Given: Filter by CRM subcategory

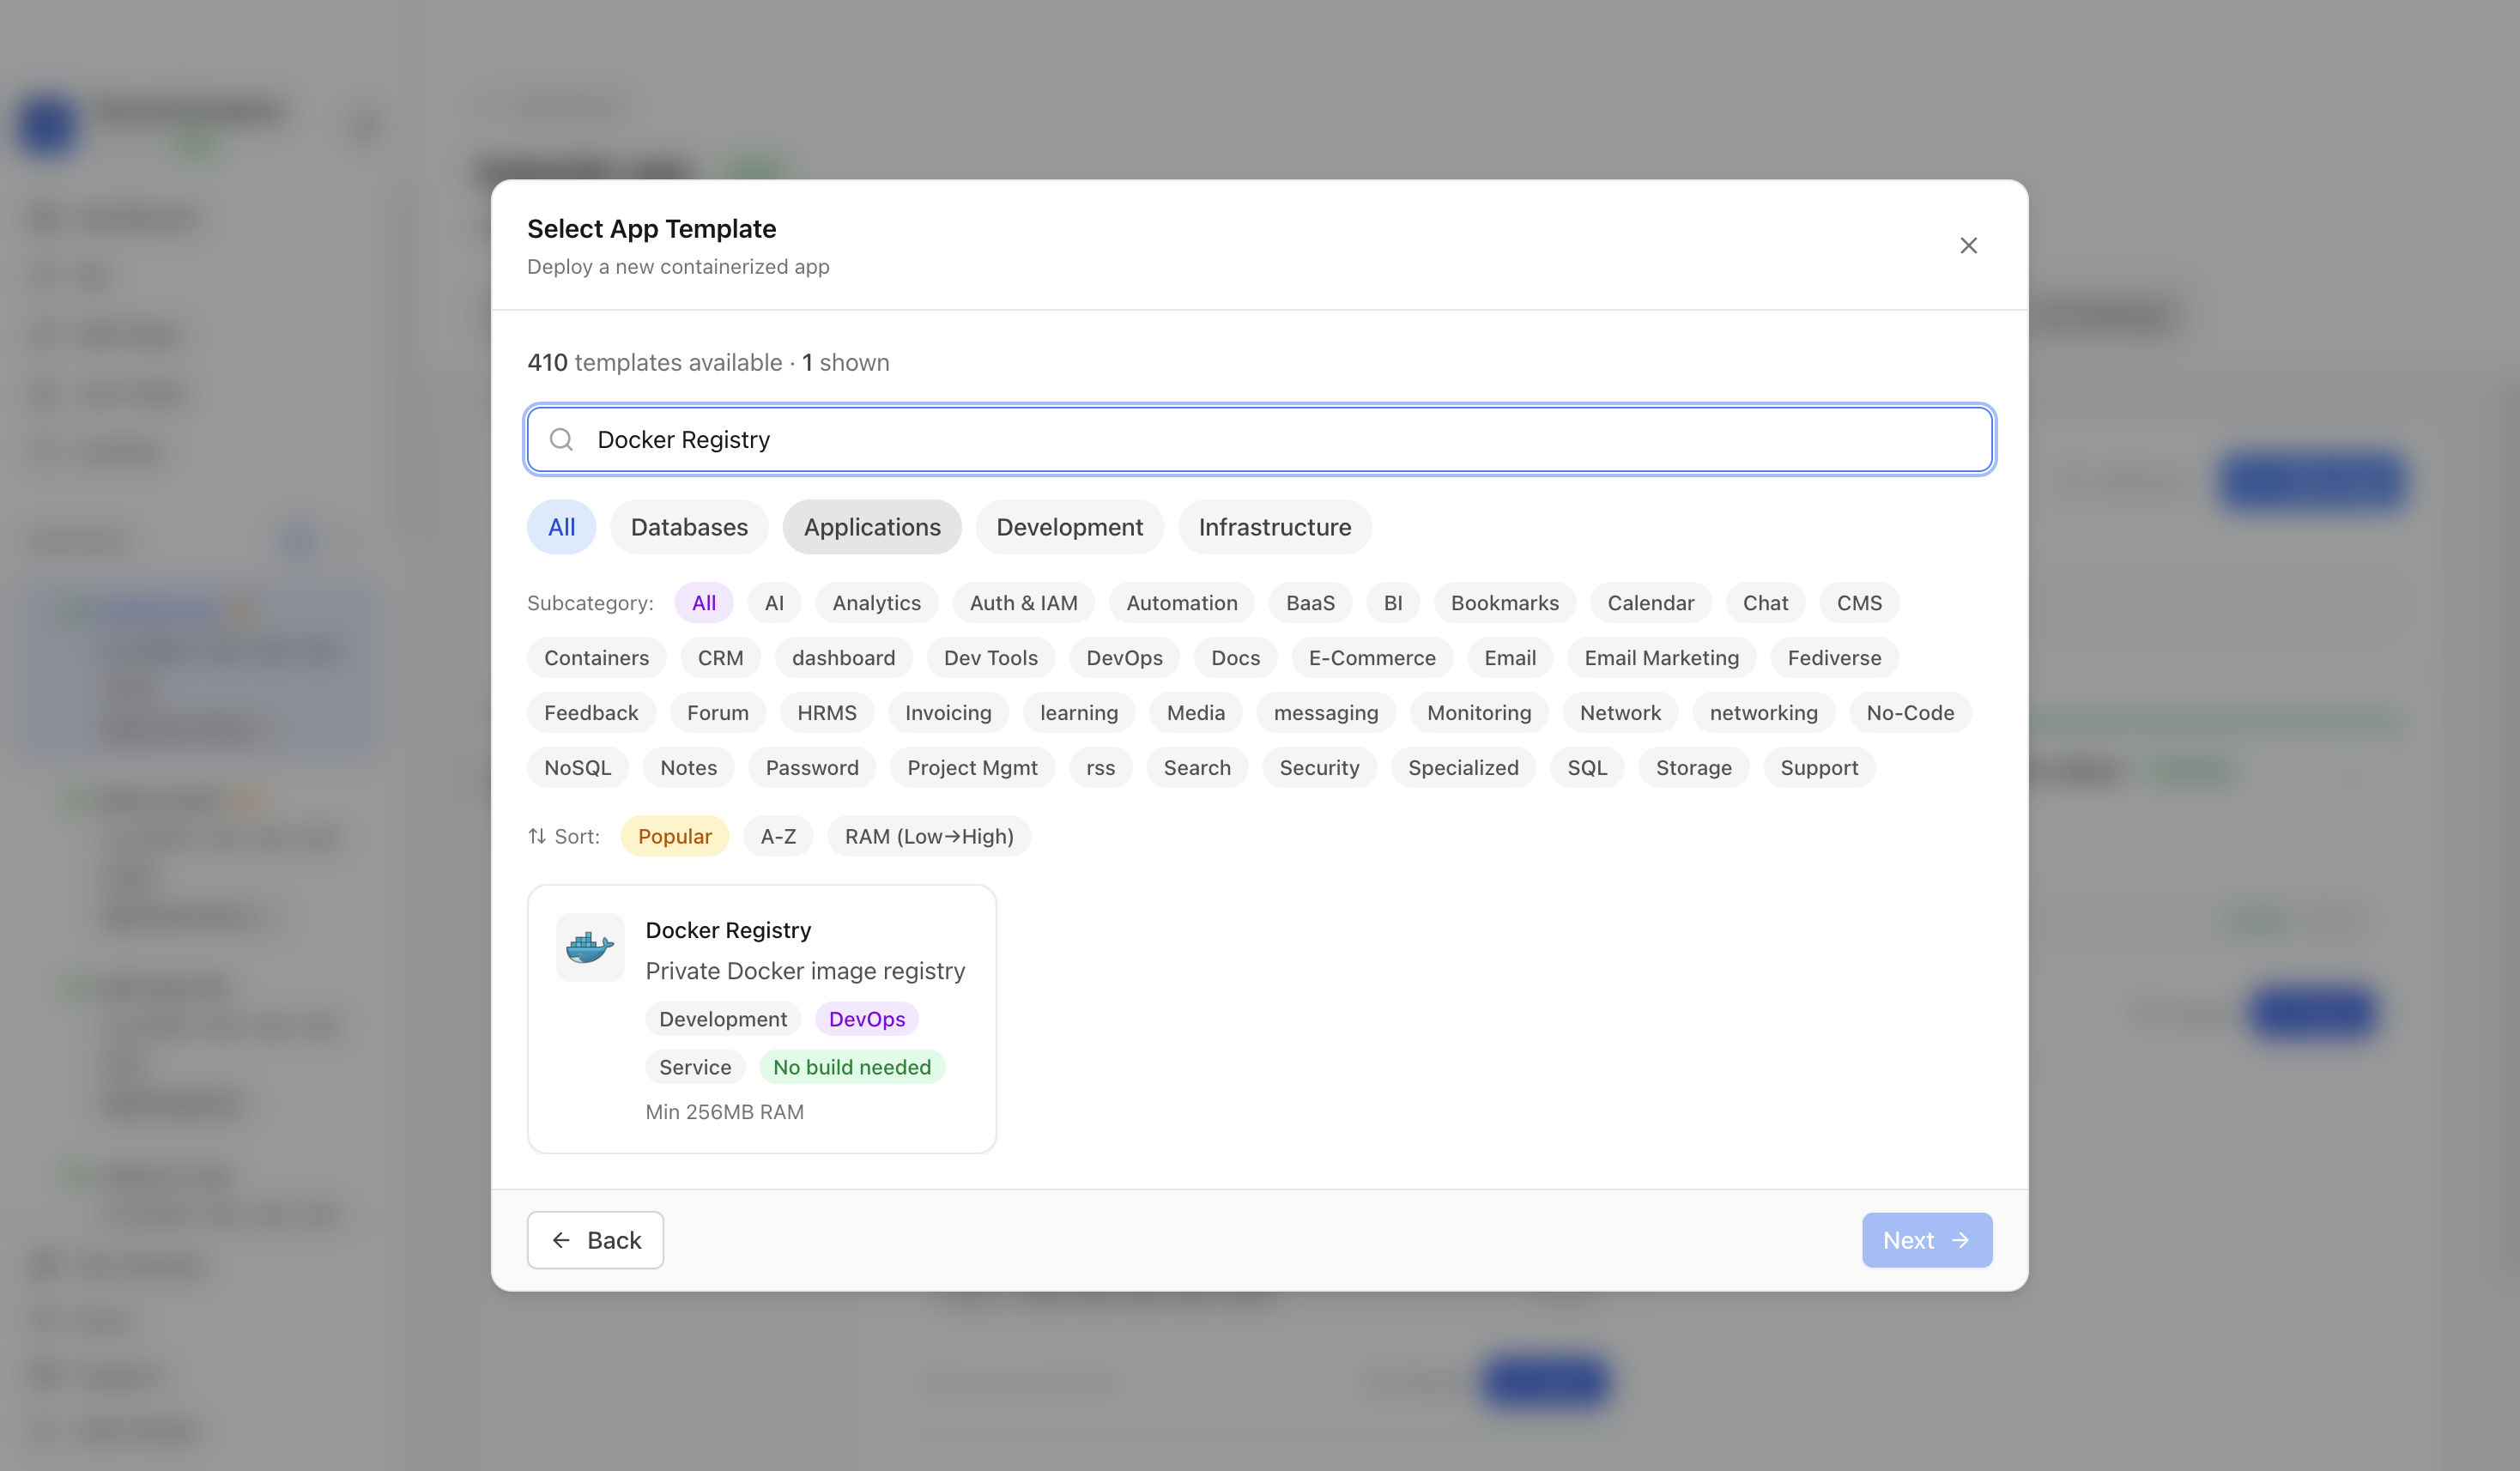Looking at the screenshot, I should [x=720, y=658].
